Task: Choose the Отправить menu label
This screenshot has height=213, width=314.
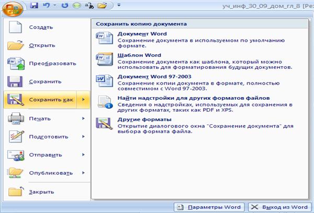Action: (46, 155)
